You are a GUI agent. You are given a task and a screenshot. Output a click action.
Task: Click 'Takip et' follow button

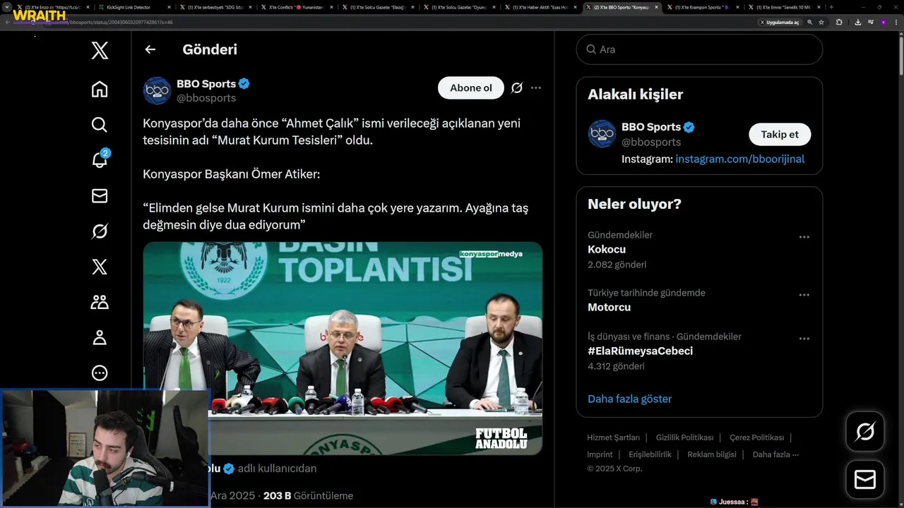pyautogui.click(x=780, y=134)
